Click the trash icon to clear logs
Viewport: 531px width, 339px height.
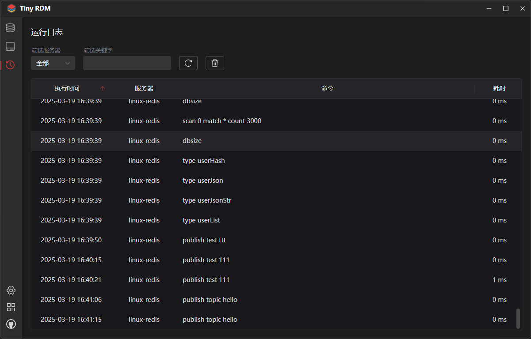coord(215,63)
